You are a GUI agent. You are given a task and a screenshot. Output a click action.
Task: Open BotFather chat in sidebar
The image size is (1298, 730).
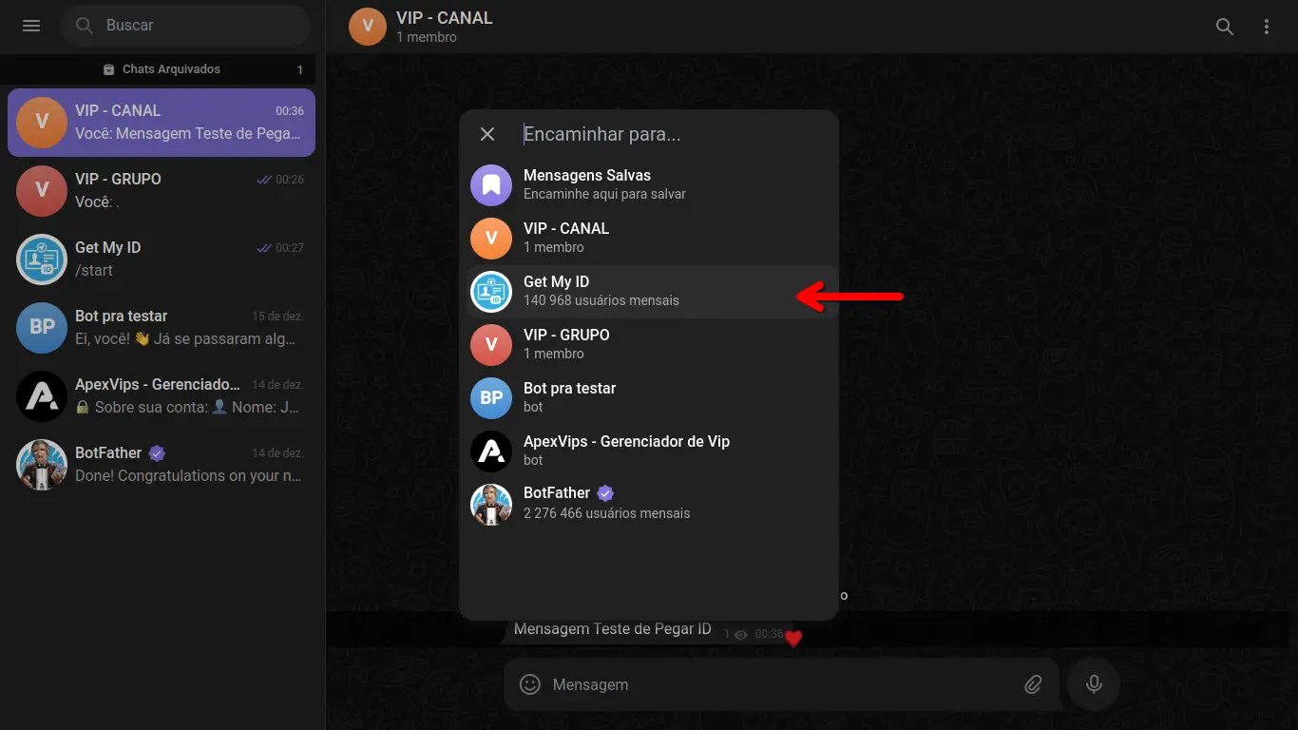click(162, 464)
